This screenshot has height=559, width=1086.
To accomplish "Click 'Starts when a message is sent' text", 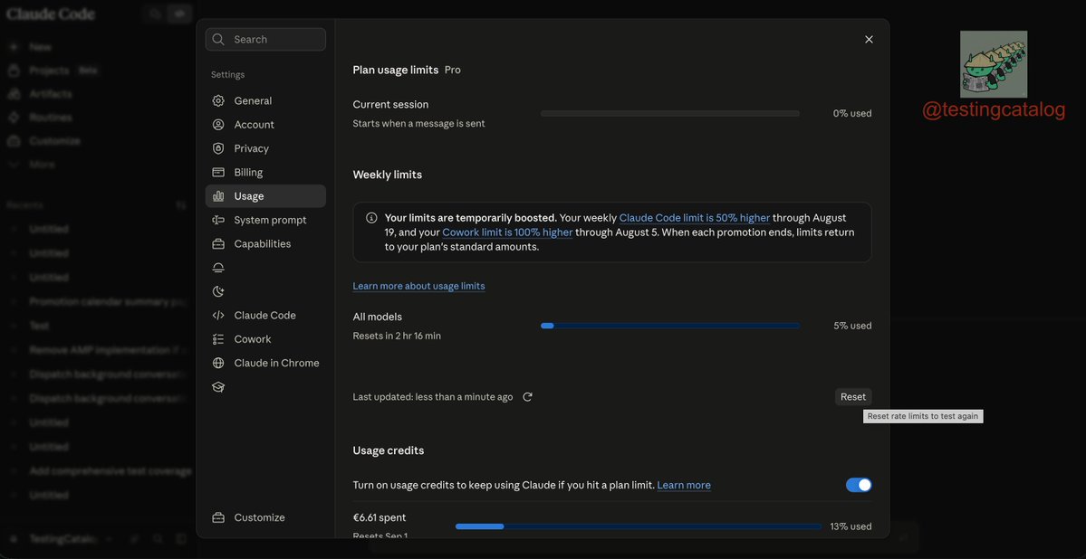I will 419,124.
